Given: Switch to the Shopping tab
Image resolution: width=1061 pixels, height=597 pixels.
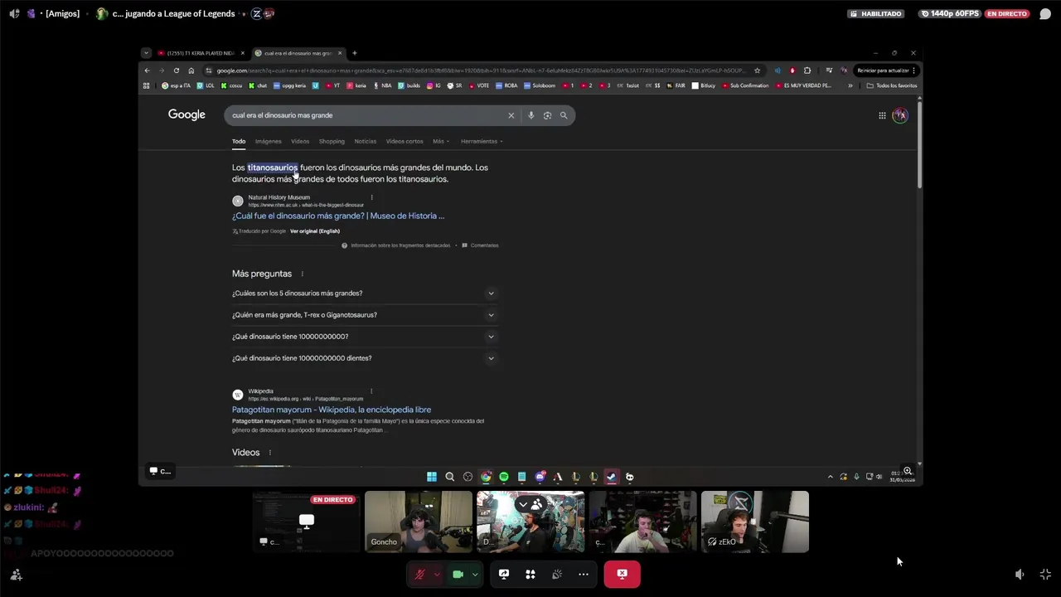Looking at the screenshot, I should click(x=332, y=141).
